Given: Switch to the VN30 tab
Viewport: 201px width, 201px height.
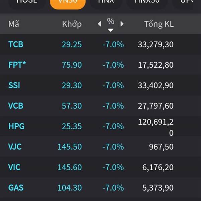Looking at the screenshot, I should [x=67, y=2].
